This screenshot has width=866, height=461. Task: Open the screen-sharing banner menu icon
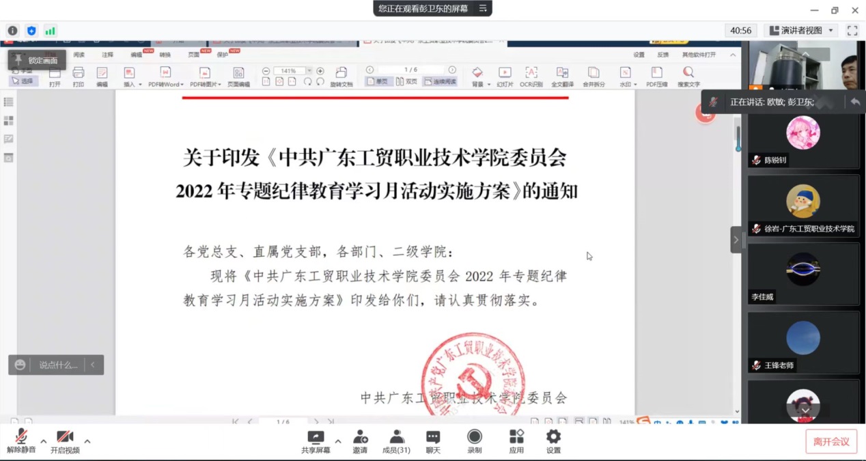[483, 8]
